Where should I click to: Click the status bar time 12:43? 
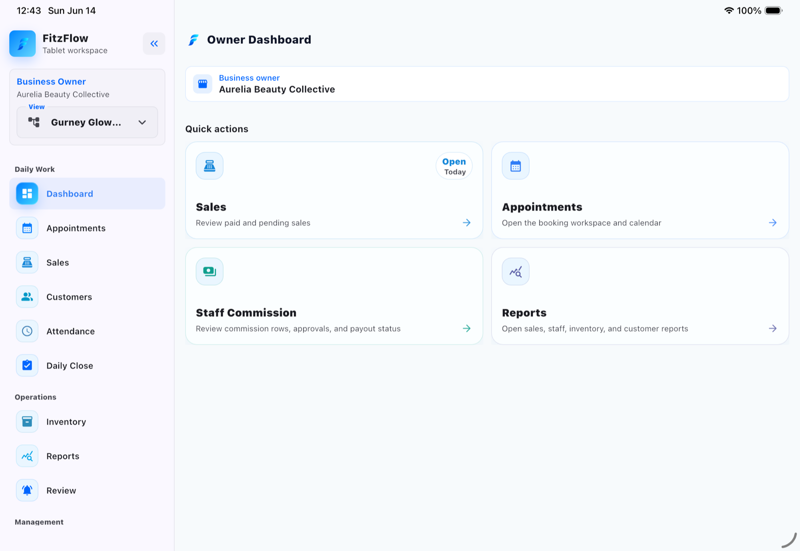coord(29,11)
